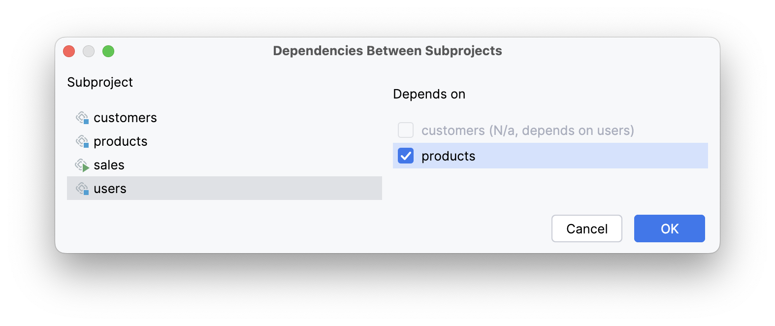The image size is (775, 326).
Task: Click the library module icon next to products
Action: [x=83, y=141]
